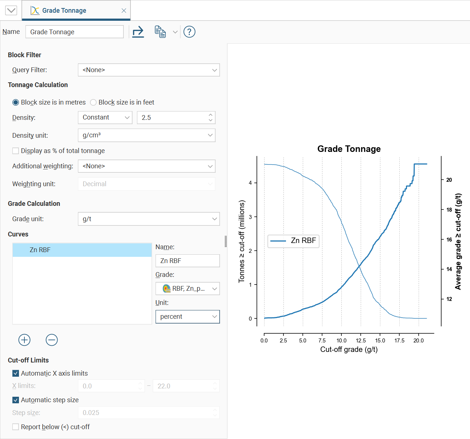Remove curve with the minus icon
Screen dimensions: 470x439
52,340
